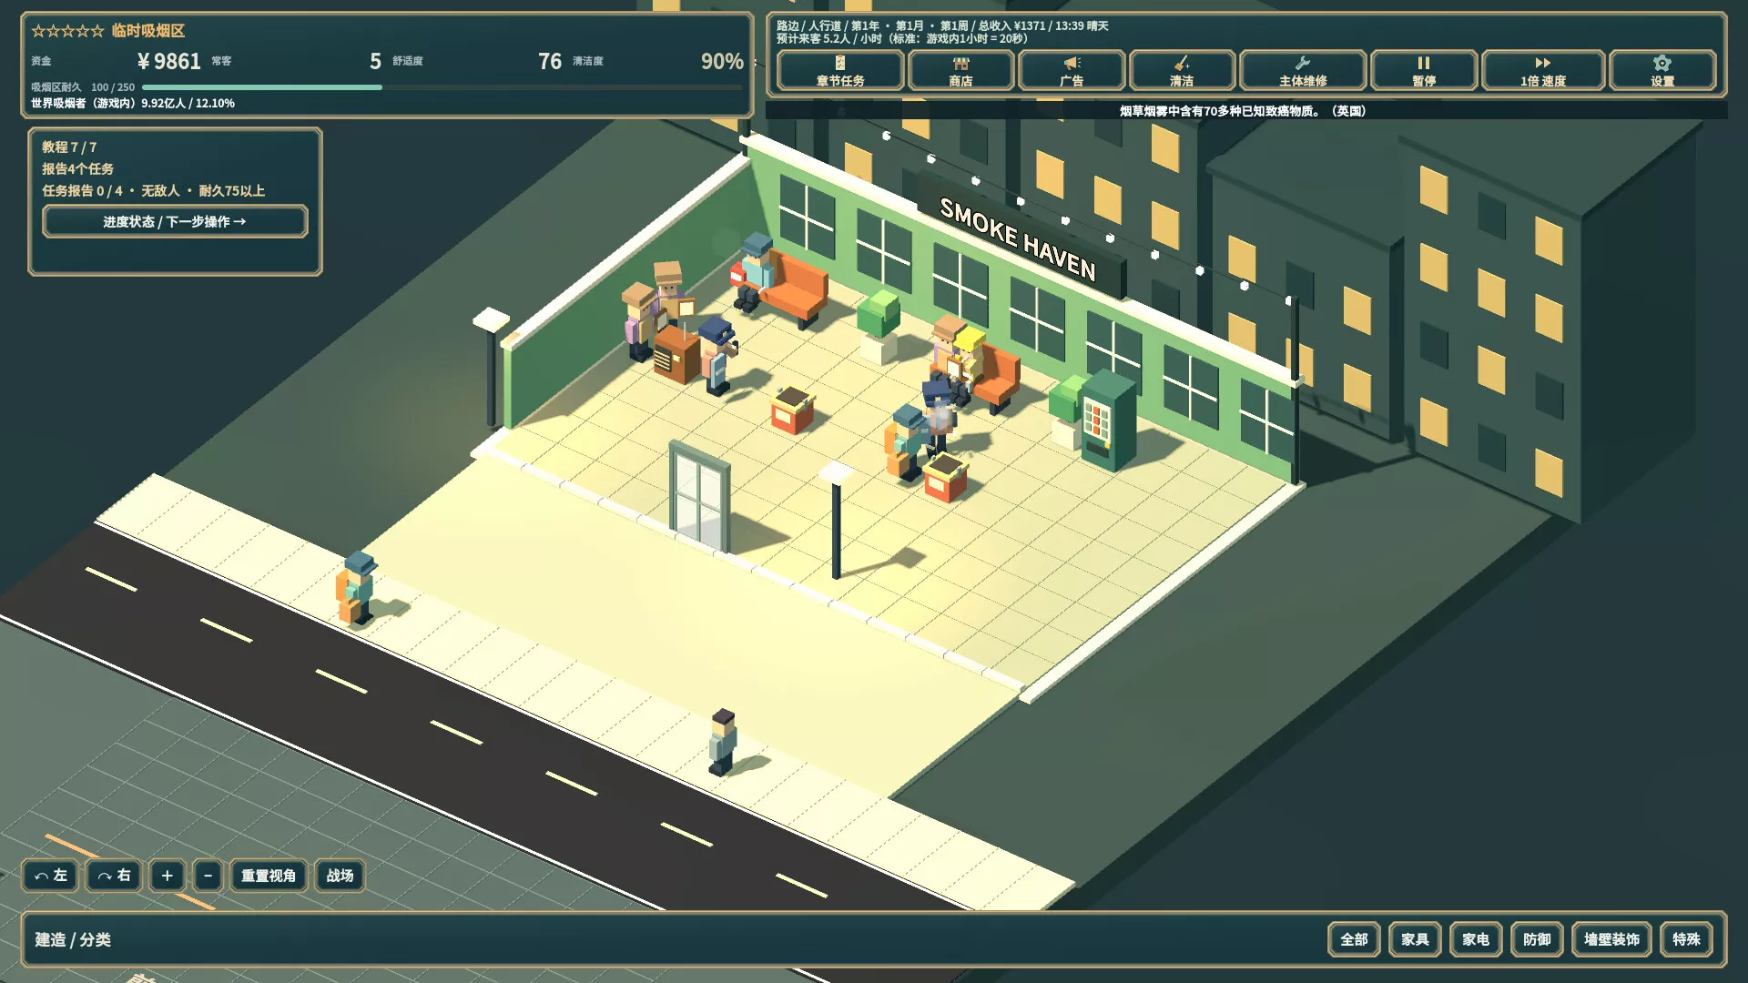Select the 墙壁装饰 wall decoration tab
Image resolution: width=1748 pixels, height=983 pixels.
1611,939
